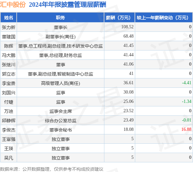The image size is (193, 172).
Task: Click the salary value 41.06
Action: 128,64
